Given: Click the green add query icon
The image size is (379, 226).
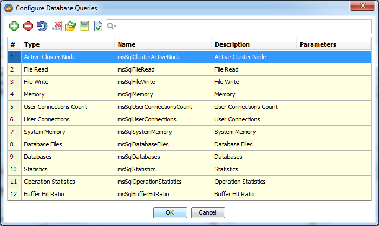Looking at the screenshot, I should (x=14, y=26).
